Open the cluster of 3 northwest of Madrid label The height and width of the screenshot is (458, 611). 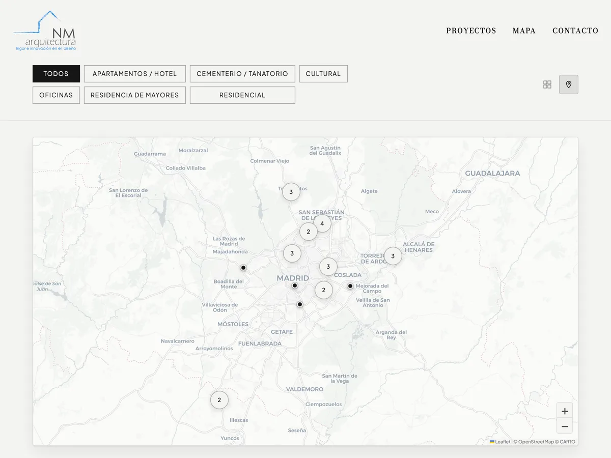point(292,253)
